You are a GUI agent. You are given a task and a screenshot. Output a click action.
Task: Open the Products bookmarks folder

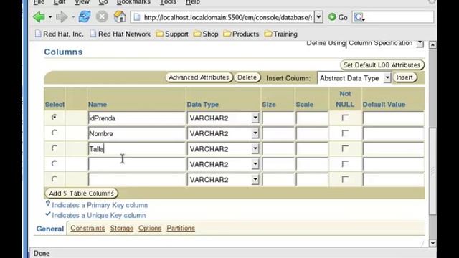(241, 34)
